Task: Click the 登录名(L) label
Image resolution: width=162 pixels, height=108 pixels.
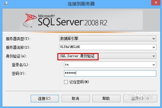Action: (x=20, y=65)
